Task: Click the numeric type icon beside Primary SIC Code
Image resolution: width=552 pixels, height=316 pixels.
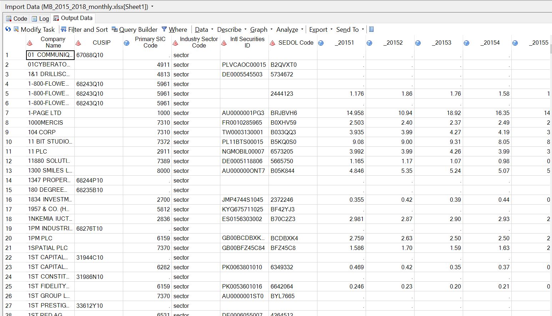Action: [126, 43]
